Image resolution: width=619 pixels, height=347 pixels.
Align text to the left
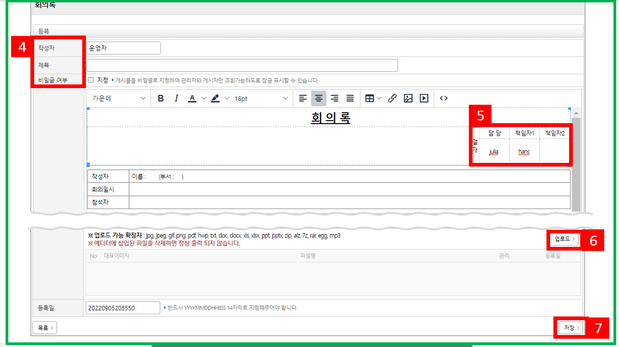click(x=303, y=98)
